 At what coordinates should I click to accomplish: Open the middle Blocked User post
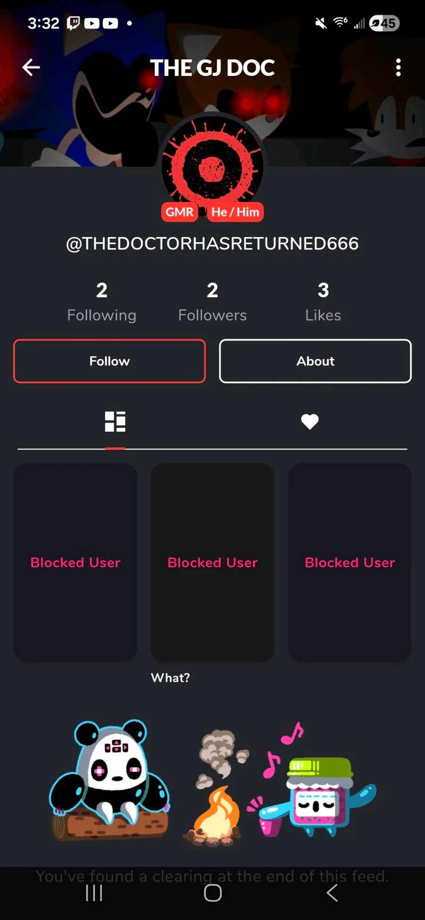pos(212,562)
